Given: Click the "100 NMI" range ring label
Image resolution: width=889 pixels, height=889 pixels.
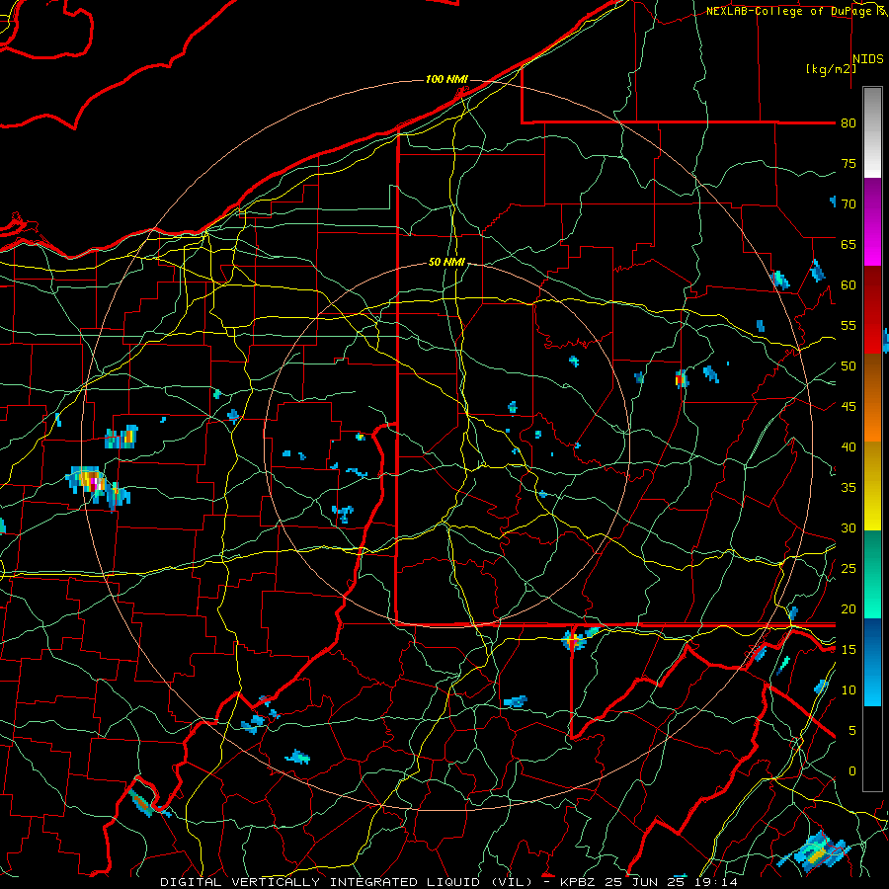Looking at the screenshot, I should point(446,79).
